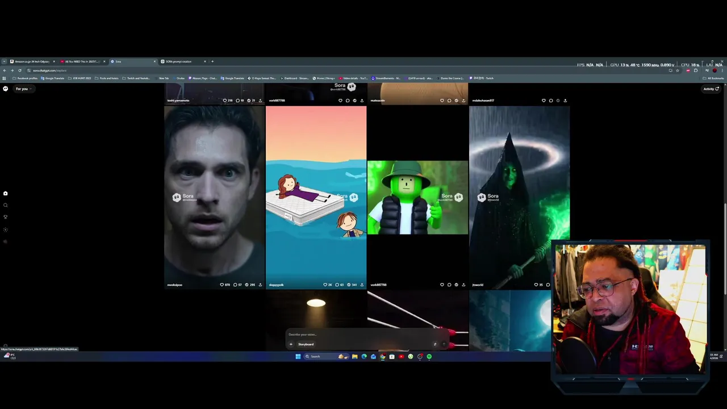
Task: Like the sloppyyolk mattress video
Action: tap(325, 285)
